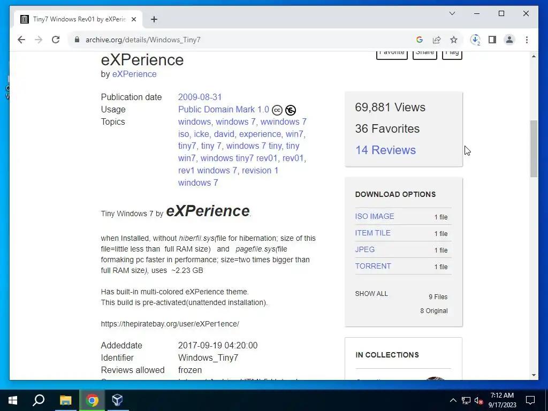Open VirtualBox from the taskbar
Screen dimensions: 548x411
pyautogui.click(x=117, y=400)
